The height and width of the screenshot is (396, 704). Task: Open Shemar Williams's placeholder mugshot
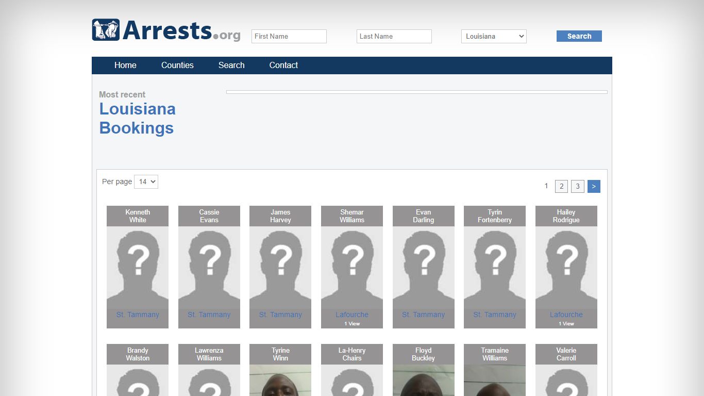point(352,268)
